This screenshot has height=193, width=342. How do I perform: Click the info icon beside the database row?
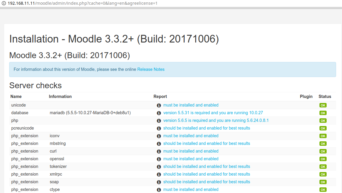click(x=159, y=113)
